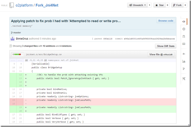Viewport: 191px width, 127px height.
Task: Expand changed files list icon next to Showing
Action: [x=11, y=46]
